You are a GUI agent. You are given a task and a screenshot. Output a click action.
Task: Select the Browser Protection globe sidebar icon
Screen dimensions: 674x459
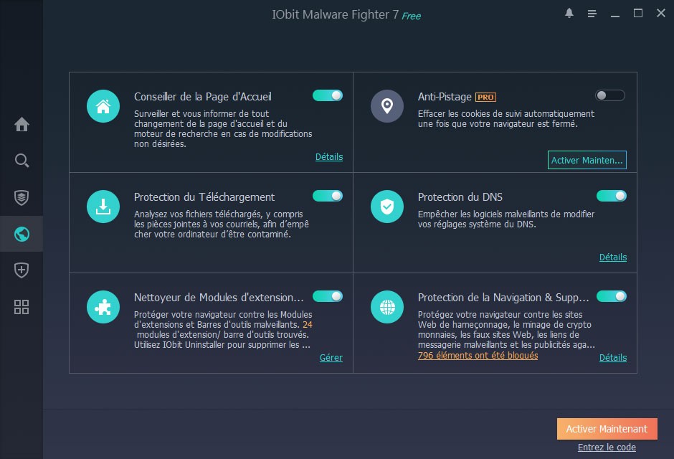coord(22,234)
